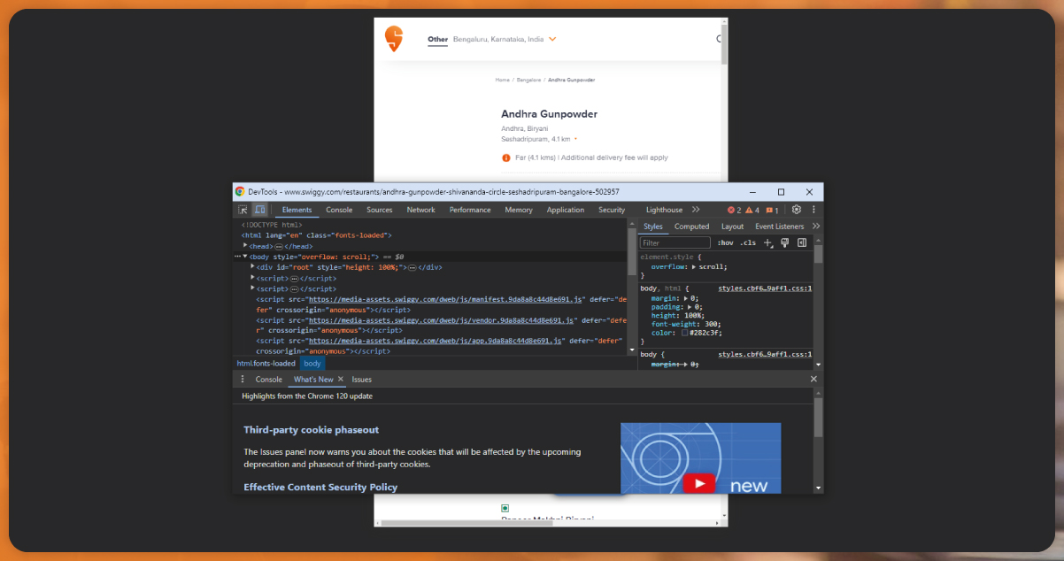Open the DevTools three-dot customize menu
The width and height of the screenshot is (1064, 561).
(x=813, y=210)
